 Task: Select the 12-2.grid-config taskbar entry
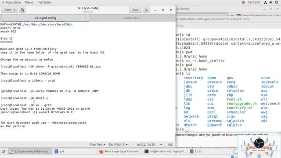click(x=30, y=151)
